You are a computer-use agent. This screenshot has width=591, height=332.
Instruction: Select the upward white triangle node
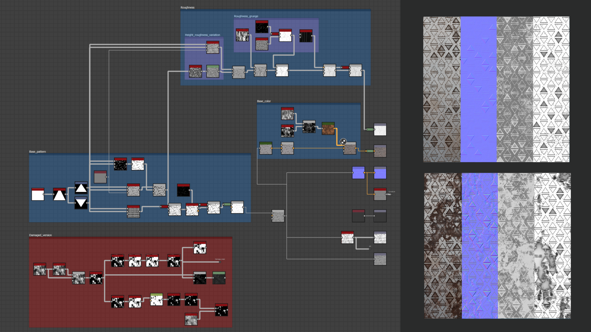81,188
